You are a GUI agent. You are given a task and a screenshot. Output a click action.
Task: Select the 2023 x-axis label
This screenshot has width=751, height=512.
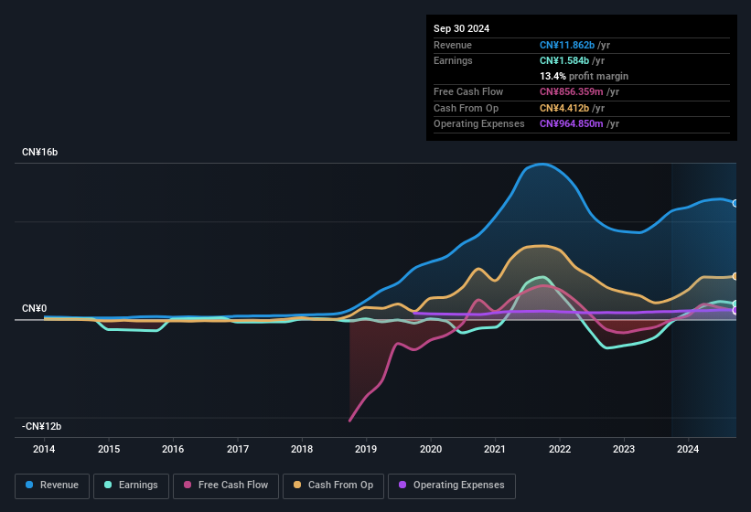tap(624, 449)
